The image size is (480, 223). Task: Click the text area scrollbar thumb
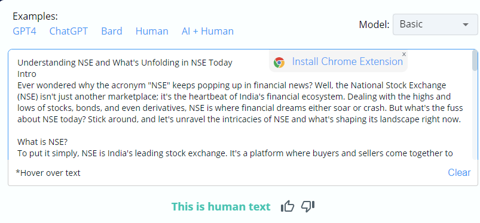(475, 60)
